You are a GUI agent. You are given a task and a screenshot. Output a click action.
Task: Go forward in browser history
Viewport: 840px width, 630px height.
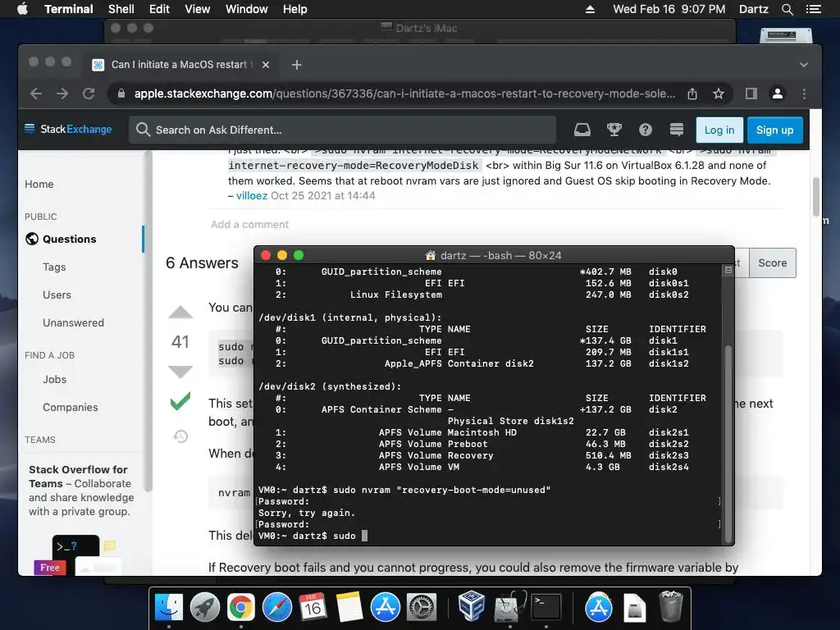[62, 94]
